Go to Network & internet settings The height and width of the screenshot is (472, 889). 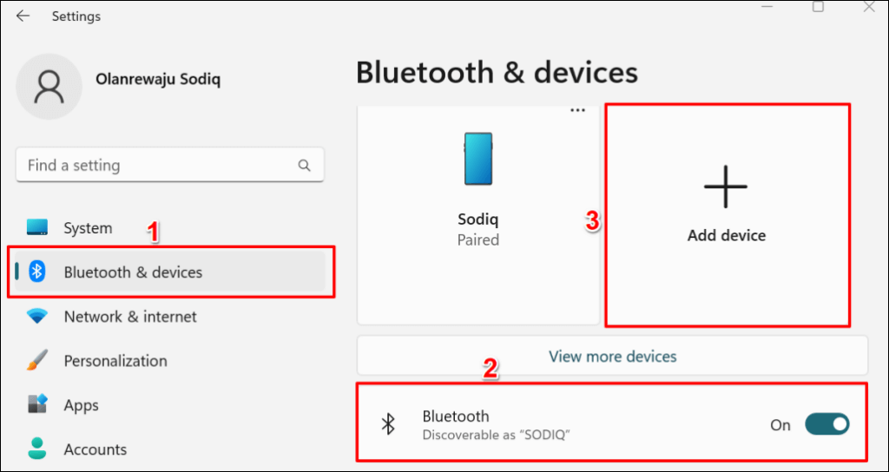130,317
